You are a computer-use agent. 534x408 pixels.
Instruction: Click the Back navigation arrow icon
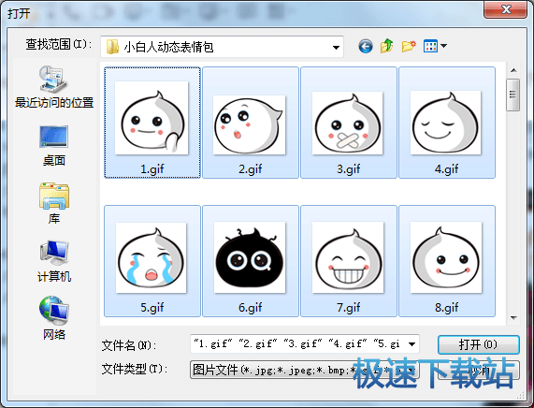[x=366, y=46]
